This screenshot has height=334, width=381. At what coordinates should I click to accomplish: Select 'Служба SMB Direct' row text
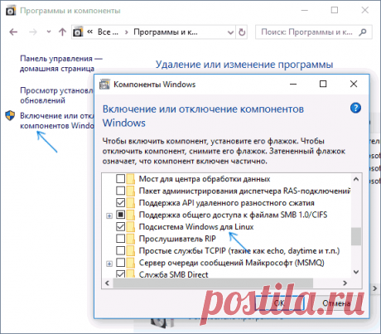173,274
